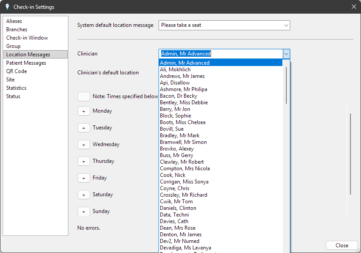
Task: Close the Check-in Settings window
Action: coord(342,246)
